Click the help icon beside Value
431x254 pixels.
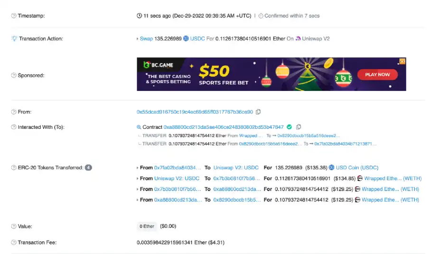coord(13,227)
